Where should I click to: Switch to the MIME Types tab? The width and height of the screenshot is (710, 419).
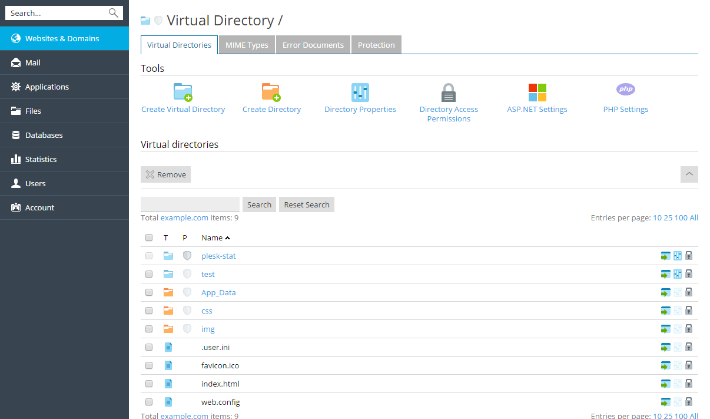coord(247,45)
